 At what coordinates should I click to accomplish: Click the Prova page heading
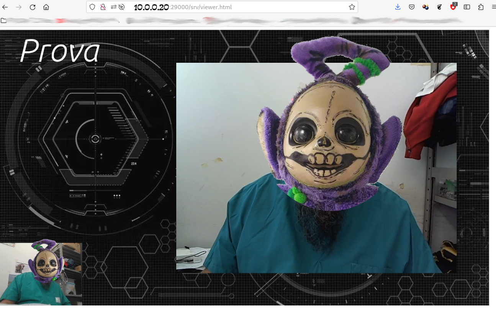pyautogui.click(x=60, y=51)
